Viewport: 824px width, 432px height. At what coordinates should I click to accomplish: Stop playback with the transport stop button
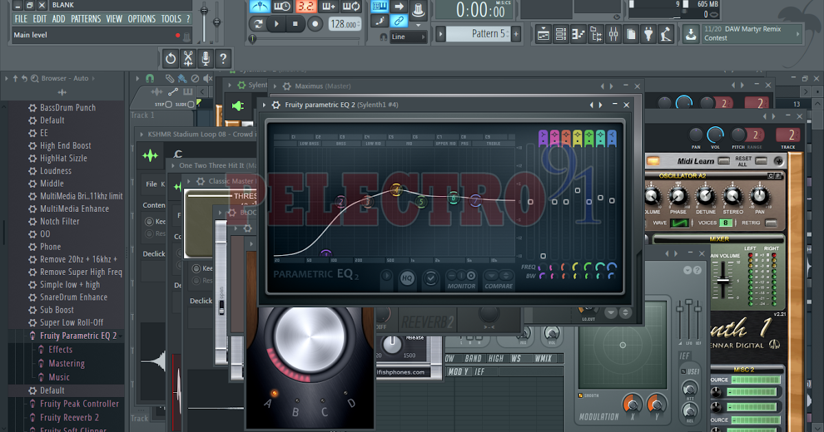[295, 24]
